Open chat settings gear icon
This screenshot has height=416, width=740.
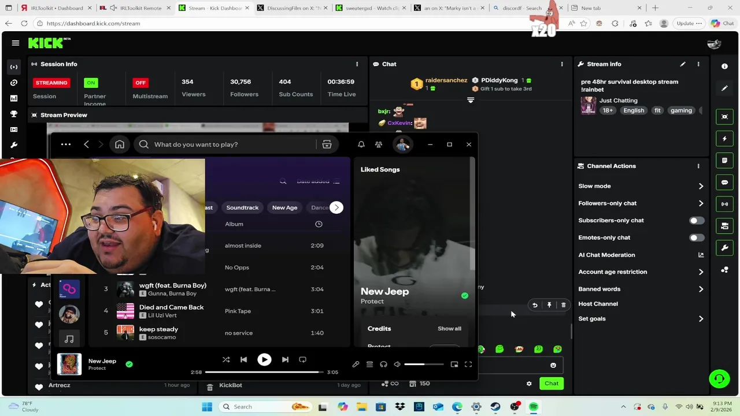pos(529,384)
